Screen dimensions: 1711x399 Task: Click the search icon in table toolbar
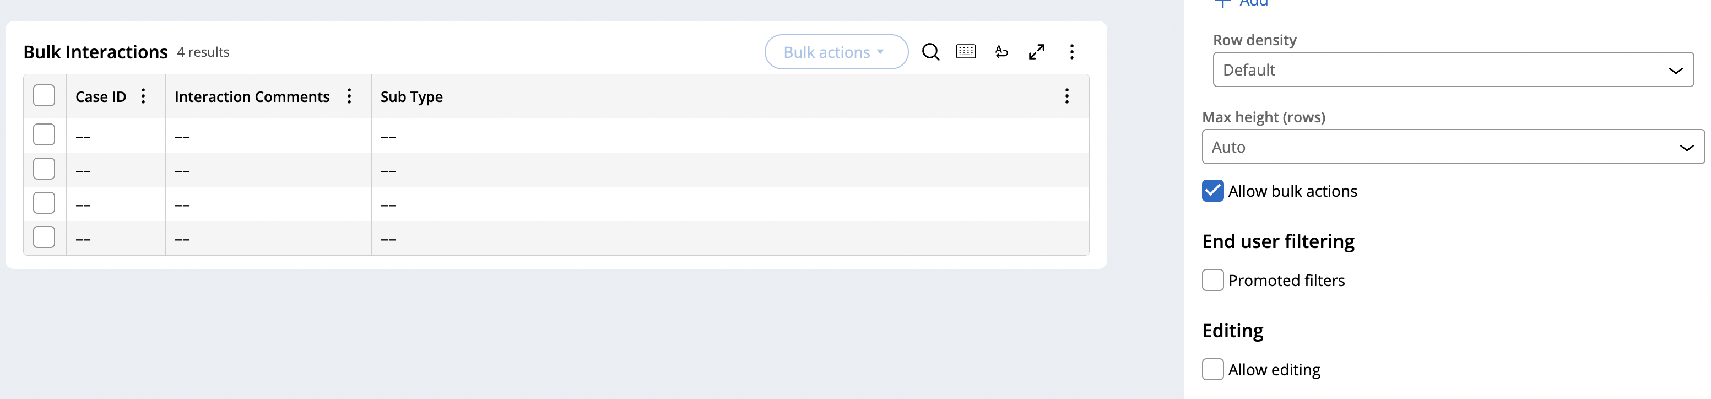point(930,52)
